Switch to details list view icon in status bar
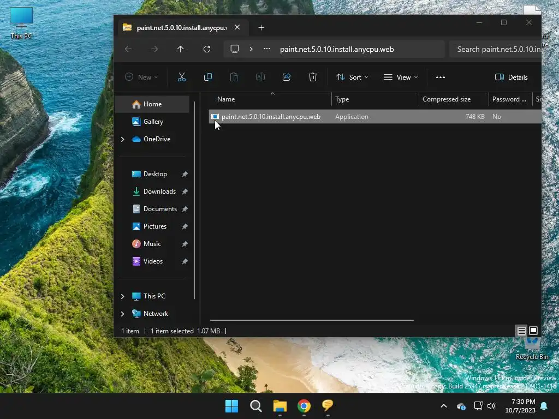Viewport: 559px width, 419px height. coord(521,331)
